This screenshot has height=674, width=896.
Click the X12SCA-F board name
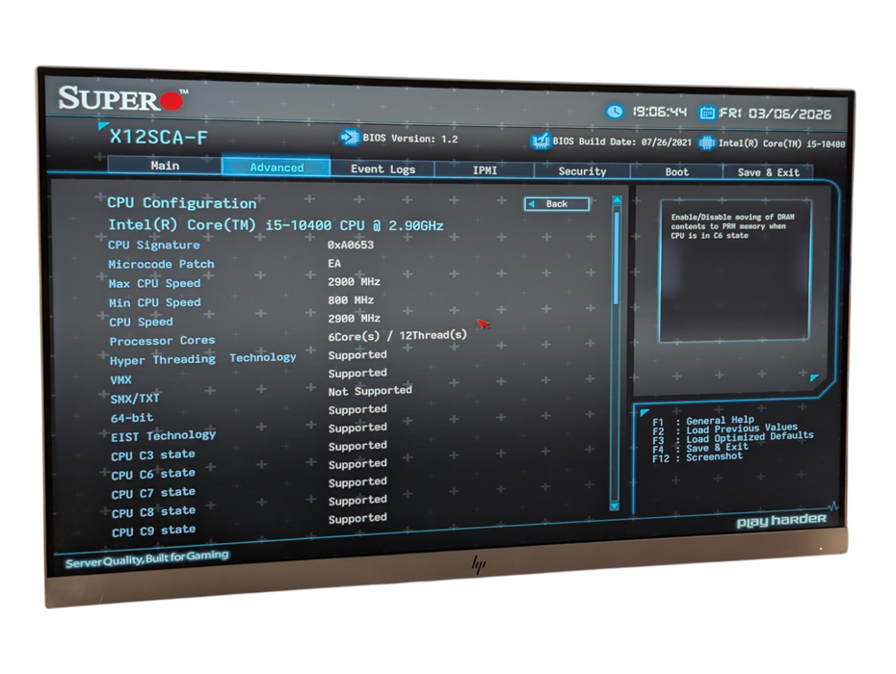[x=158, y=137]
